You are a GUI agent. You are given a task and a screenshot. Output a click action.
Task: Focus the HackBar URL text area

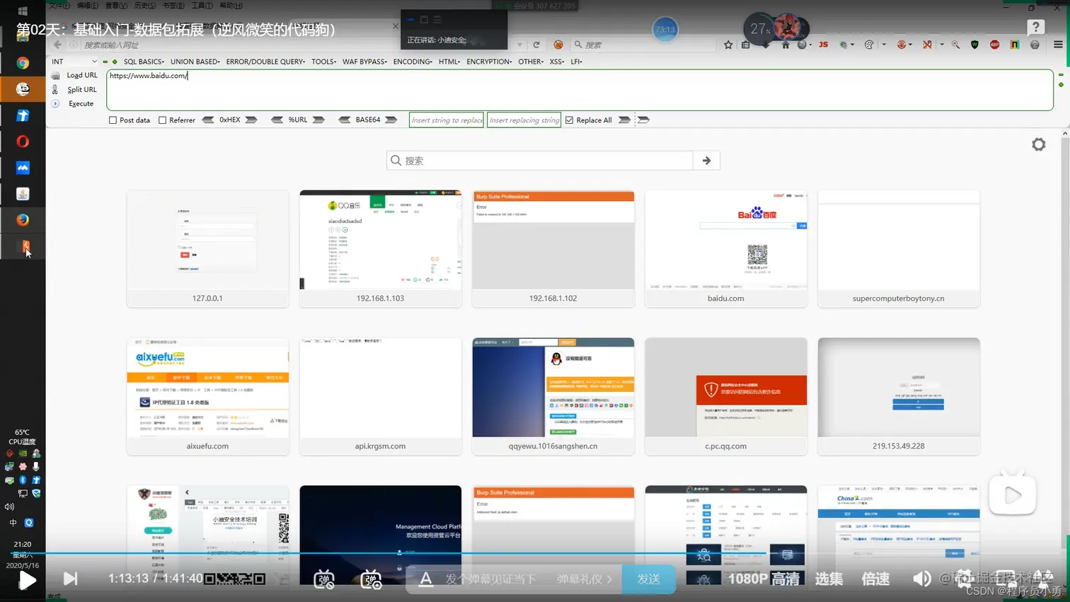[x=580, y=90]
